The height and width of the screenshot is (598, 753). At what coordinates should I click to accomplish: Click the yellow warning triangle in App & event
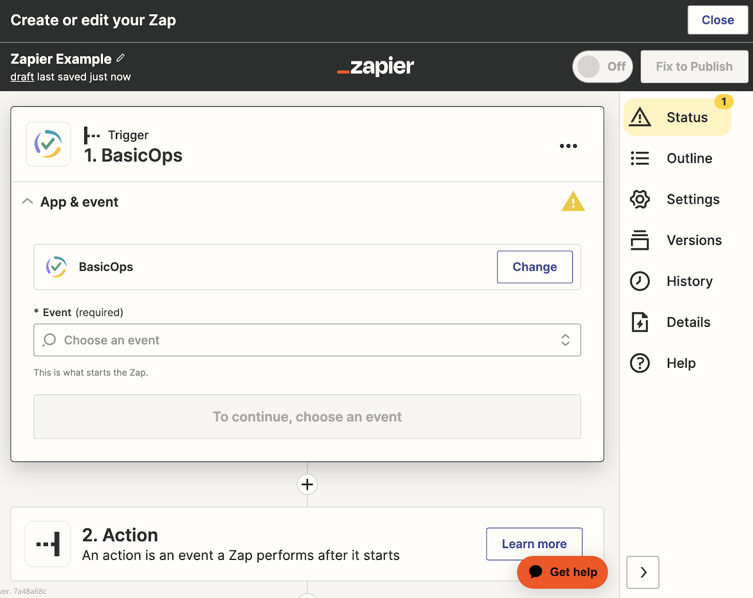pyautogui.click(x=573, y=202)
